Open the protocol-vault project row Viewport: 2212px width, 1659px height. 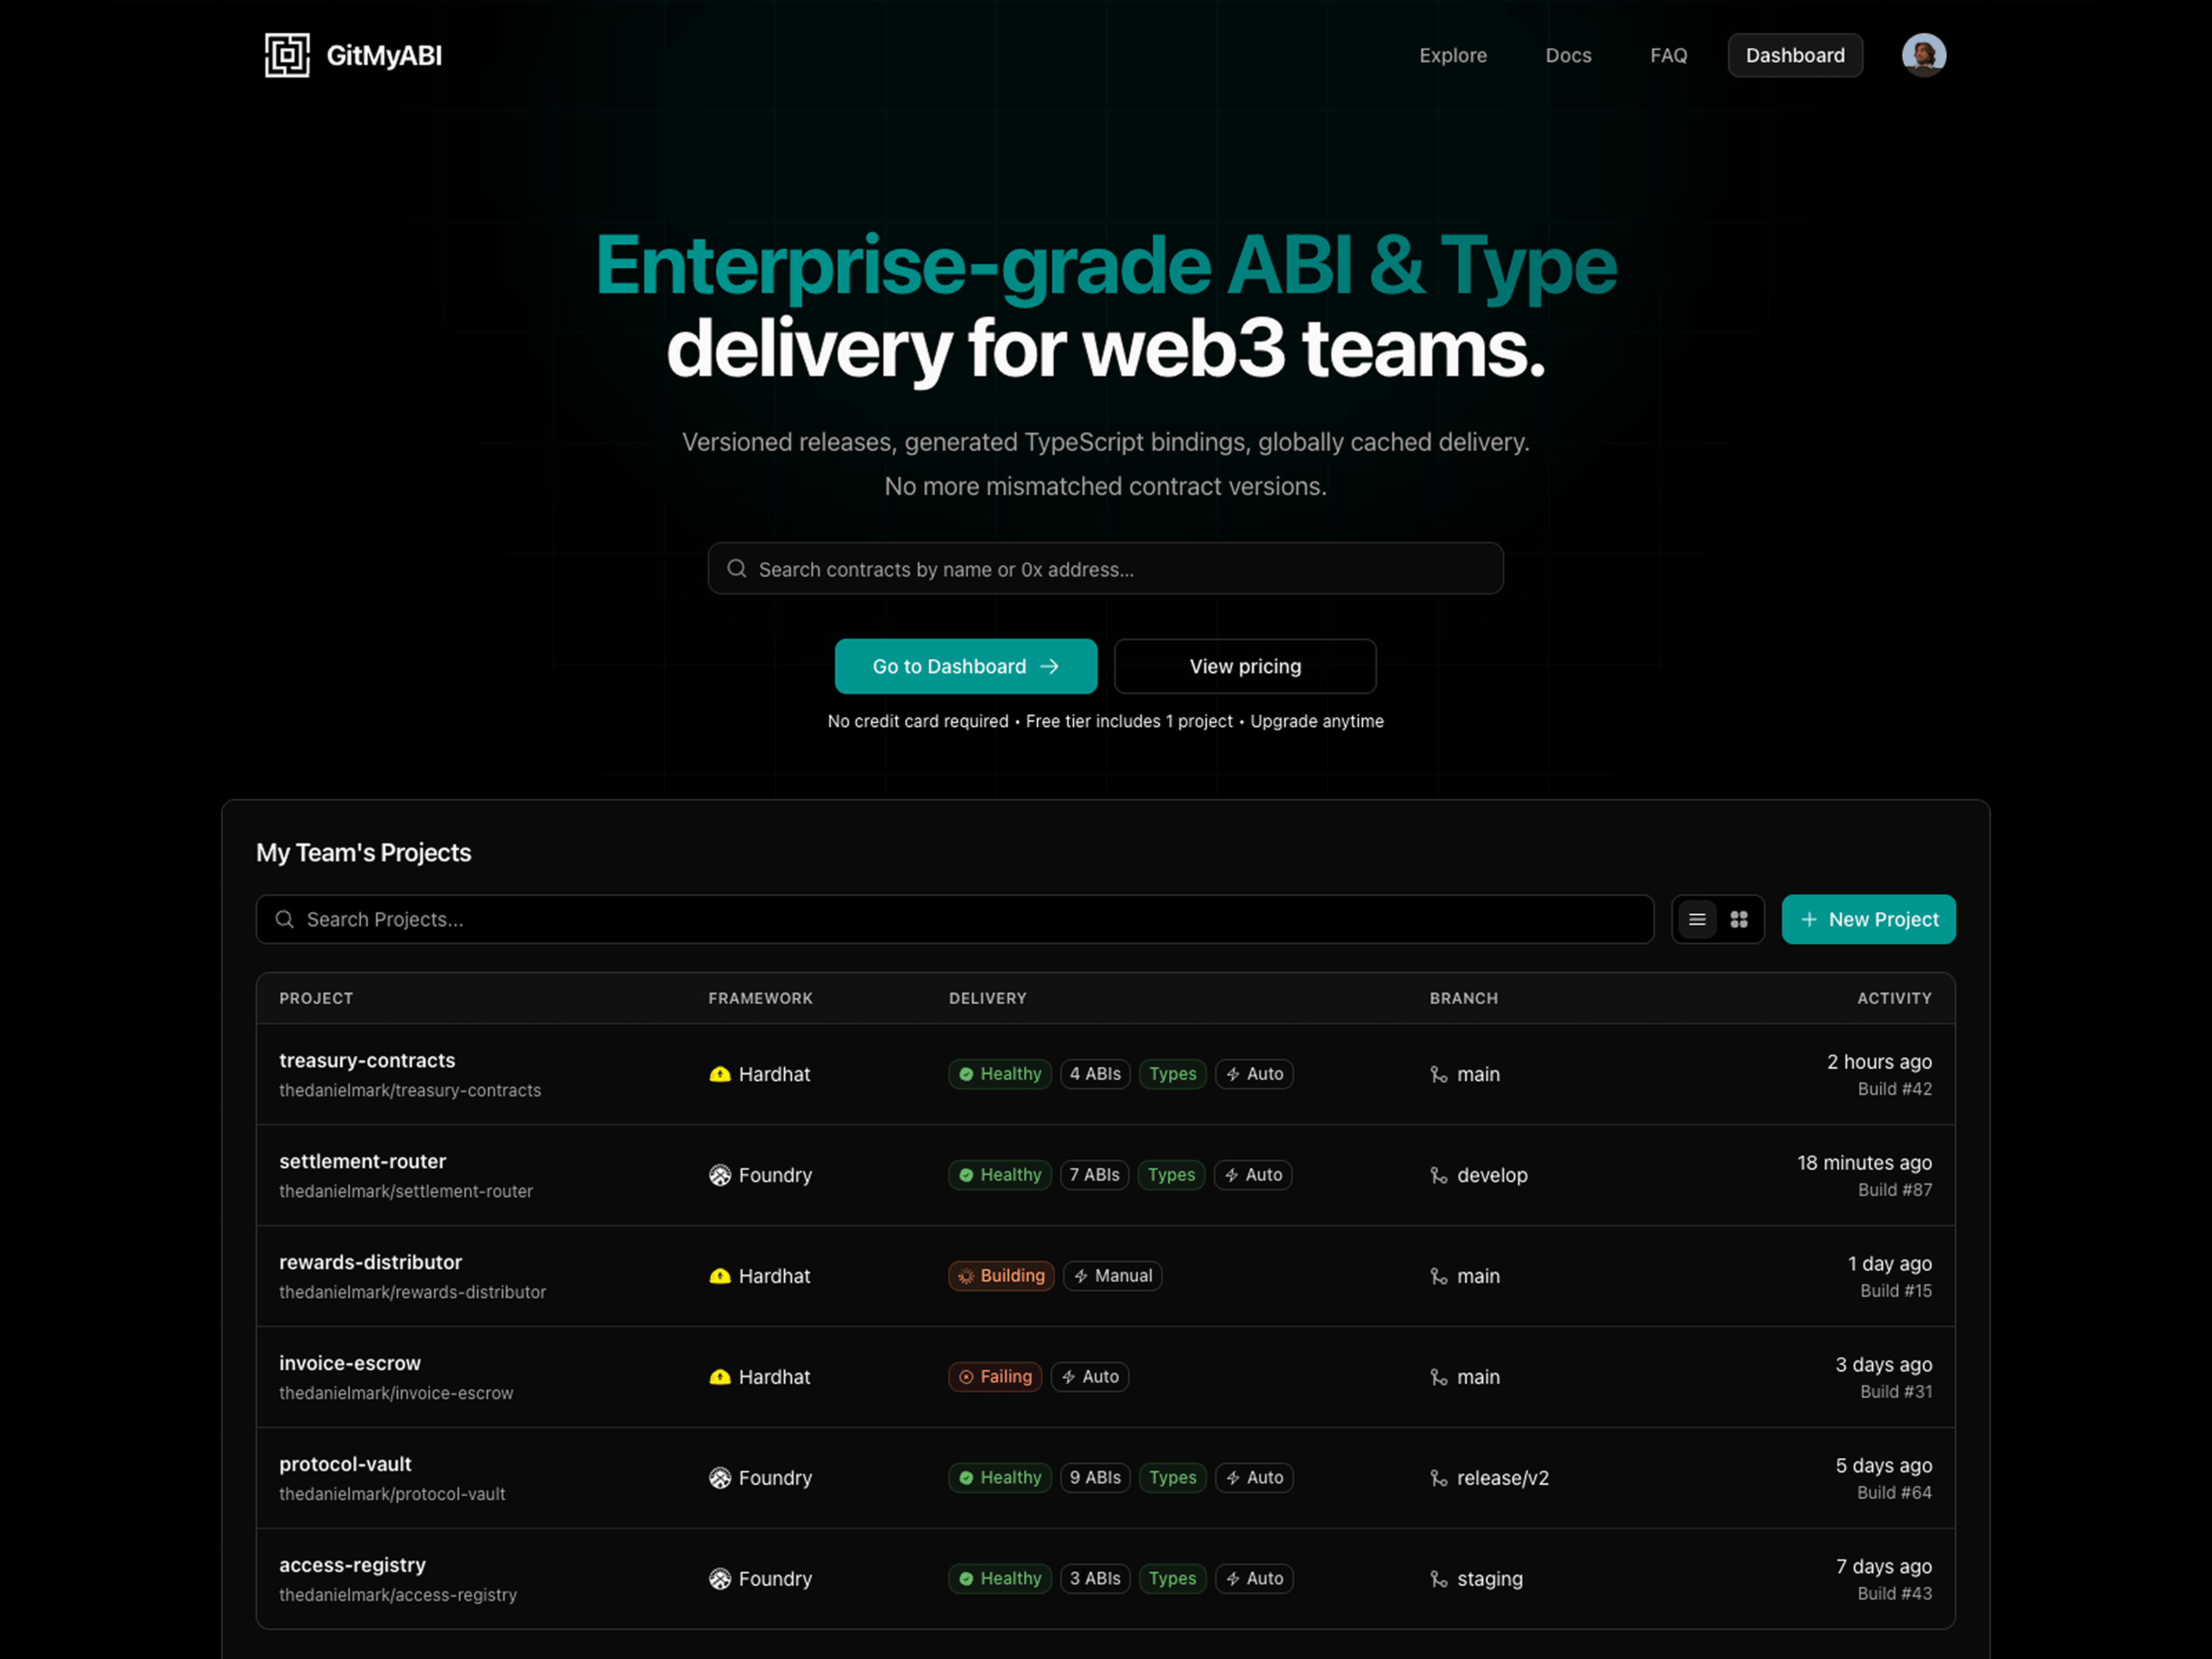tap(1105, 1477)
